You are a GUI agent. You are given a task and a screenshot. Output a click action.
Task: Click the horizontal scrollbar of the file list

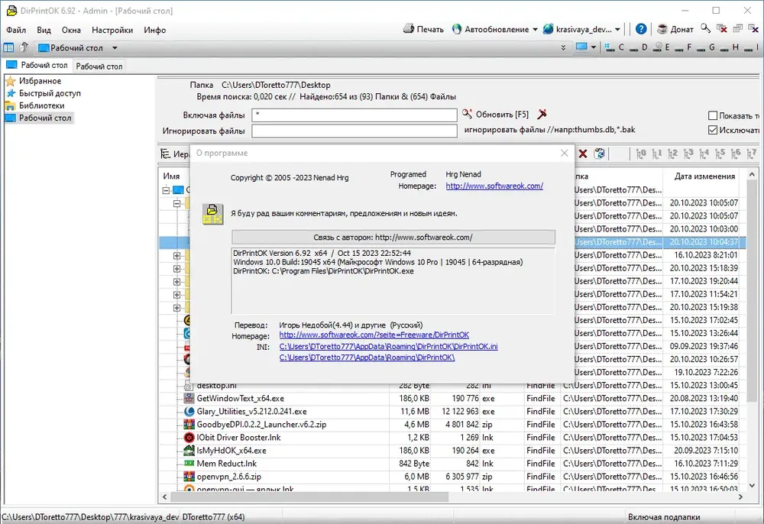pos(309,497)
